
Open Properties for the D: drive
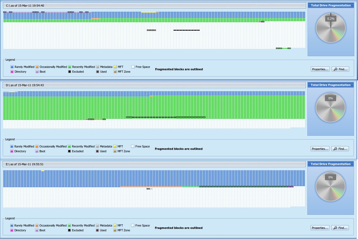(320, 149)
